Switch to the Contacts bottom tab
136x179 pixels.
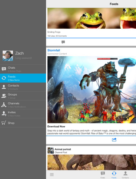coord(125,175)
